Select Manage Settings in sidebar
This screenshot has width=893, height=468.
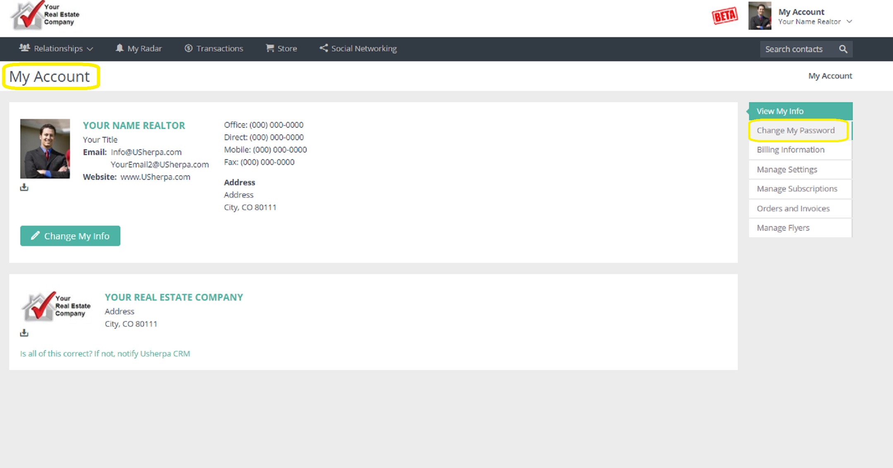coord(787,170)
